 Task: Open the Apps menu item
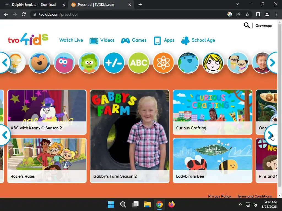(x=169, y=40)
